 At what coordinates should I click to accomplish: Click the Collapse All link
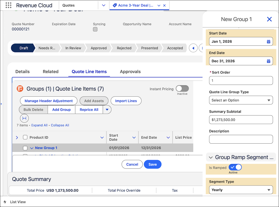60,125
